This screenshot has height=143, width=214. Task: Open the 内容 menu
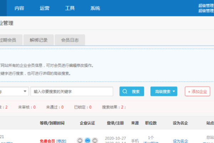[19, 8]
